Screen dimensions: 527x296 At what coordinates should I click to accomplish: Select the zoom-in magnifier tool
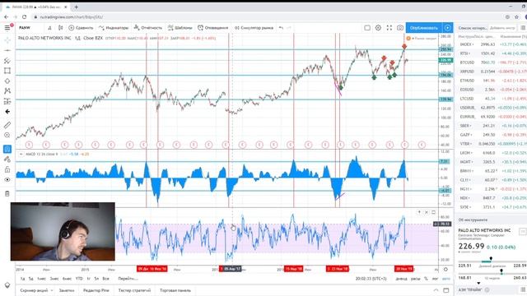click(7, 135)
